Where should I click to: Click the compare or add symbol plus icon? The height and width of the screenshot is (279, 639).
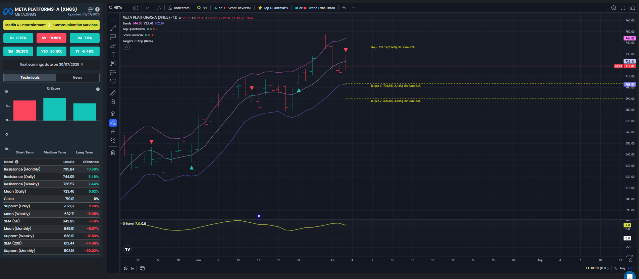[x=136, y=8]
